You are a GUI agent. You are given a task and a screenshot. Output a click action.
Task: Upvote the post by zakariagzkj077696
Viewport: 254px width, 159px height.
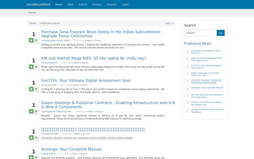pos(31,137)
